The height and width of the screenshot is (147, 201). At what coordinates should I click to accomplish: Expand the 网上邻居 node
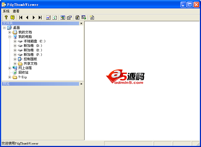tap(10, 68)
